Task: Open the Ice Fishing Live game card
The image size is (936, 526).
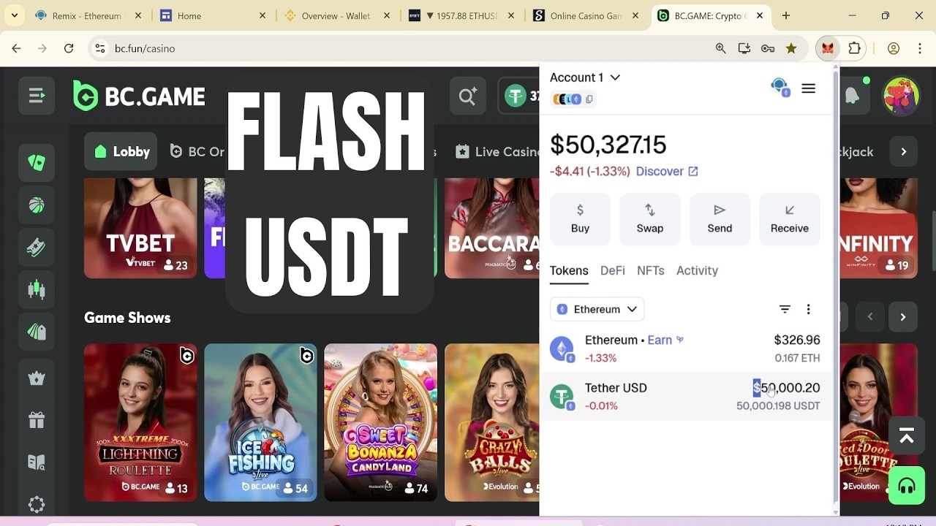Action: [x=260, y=422]
